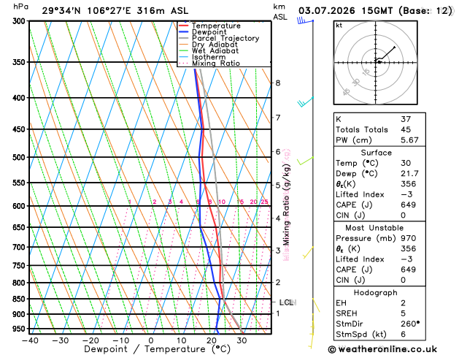Click the red Temperature line legend swatch
459x355 pixels.
184,26
